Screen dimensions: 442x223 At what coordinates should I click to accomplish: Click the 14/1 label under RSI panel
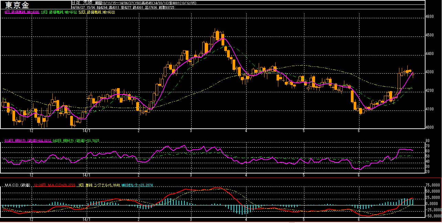[87, 175]
